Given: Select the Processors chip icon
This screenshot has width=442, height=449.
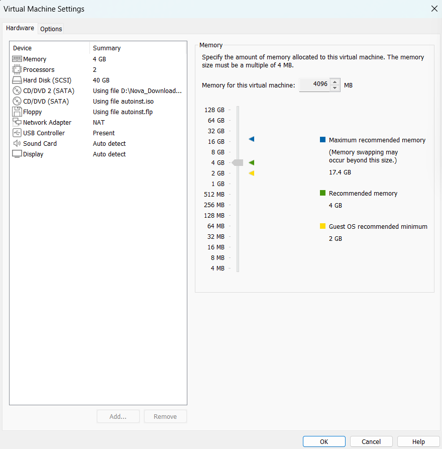Looking at the screenshot, I should [x=17, y=69].
